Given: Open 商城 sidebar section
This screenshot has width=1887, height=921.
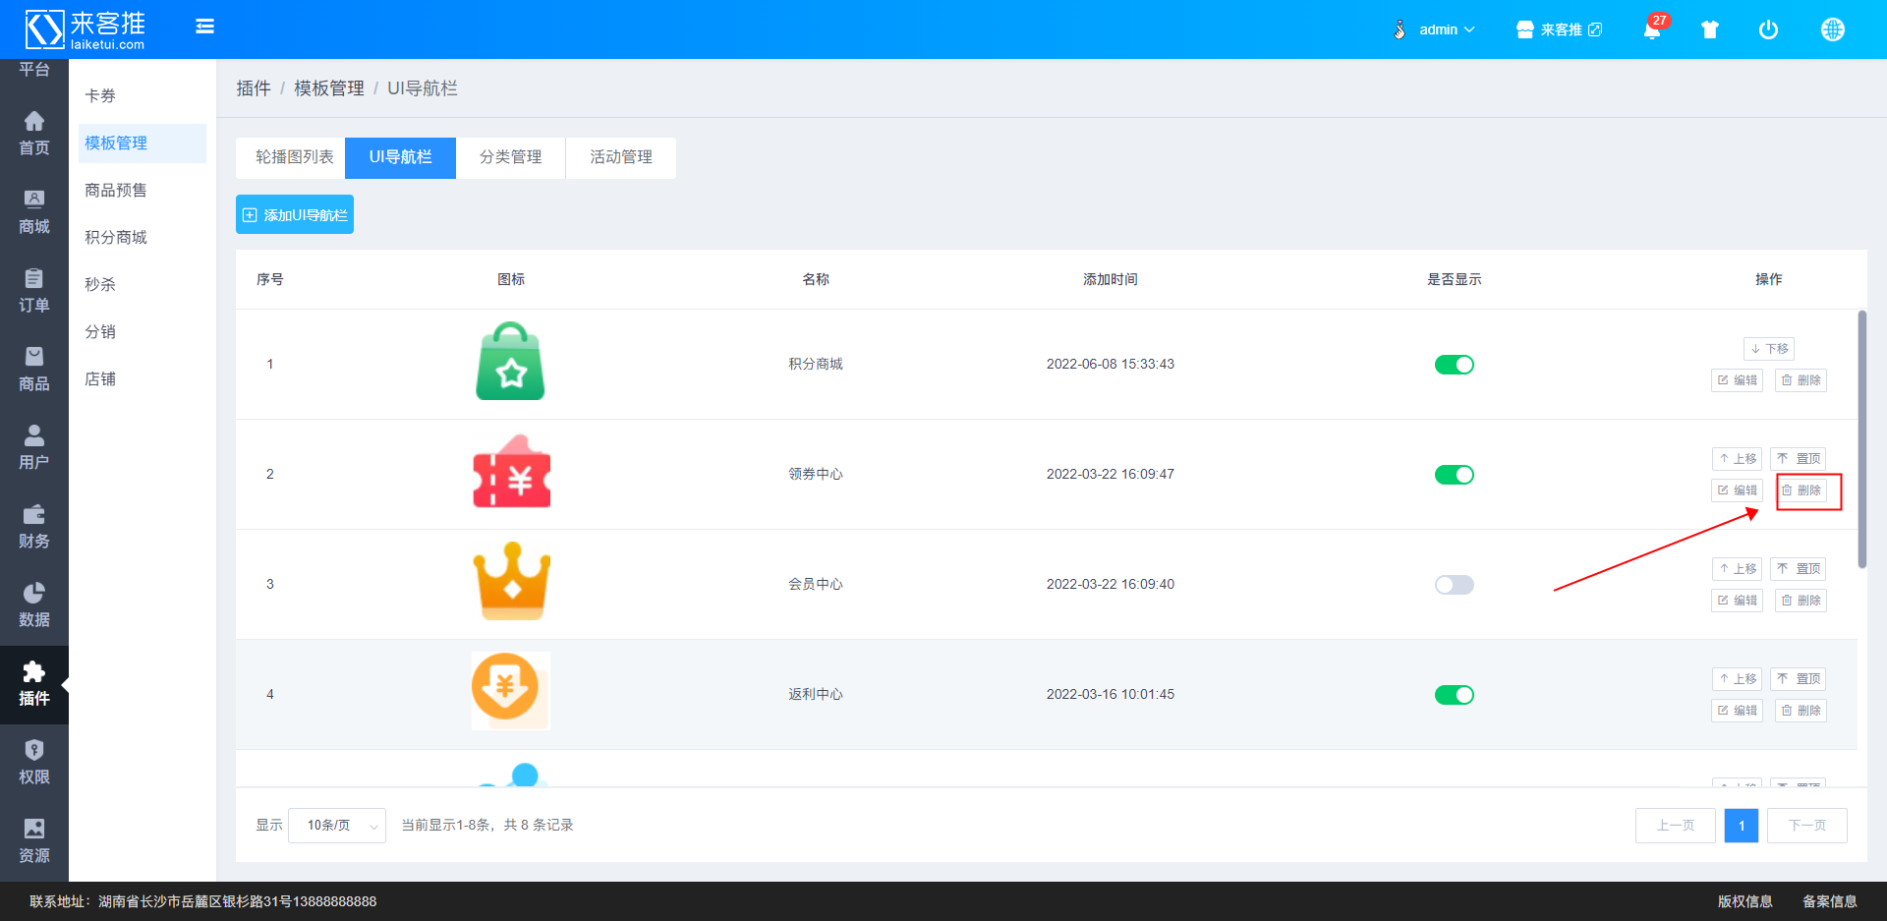Looking at the screenshot, I should (34, 212).
